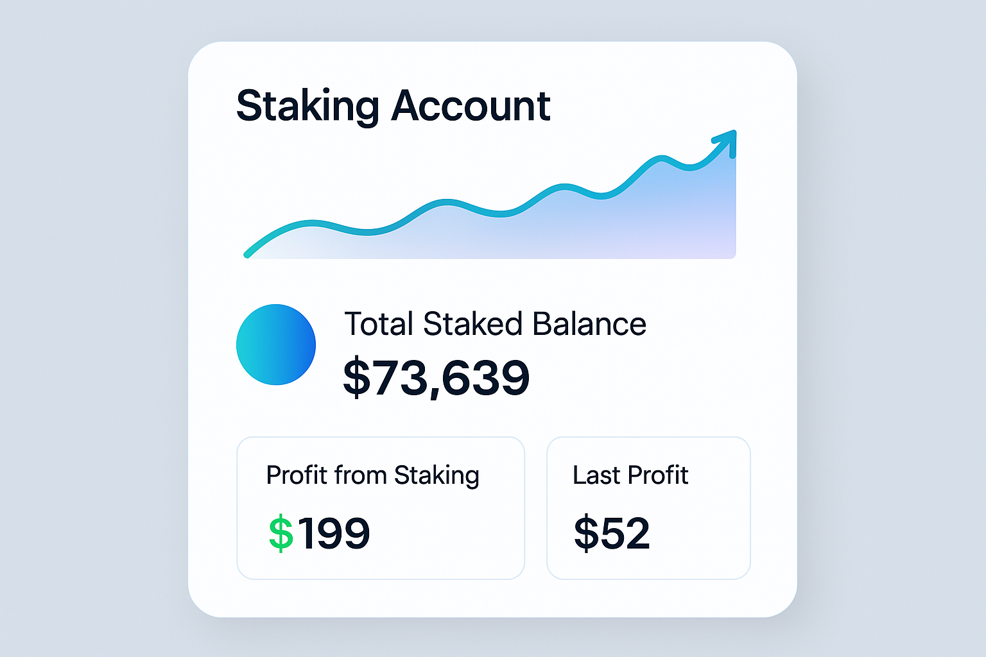Click the dollar sign in $73,639
Viewport: 986px width, 657px height.
pos(357,378)
